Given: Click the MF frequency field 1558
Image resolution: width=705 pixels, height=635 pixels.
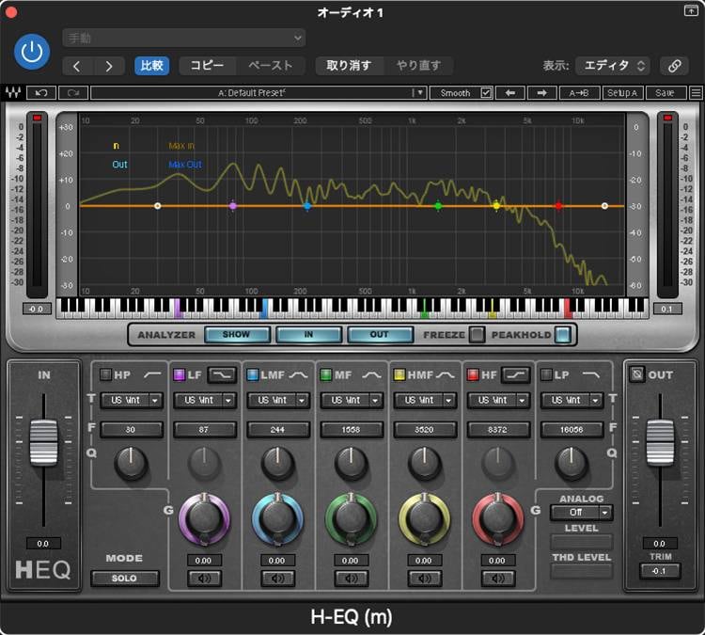Looking at the screenshot, I should tap(352, 430).
